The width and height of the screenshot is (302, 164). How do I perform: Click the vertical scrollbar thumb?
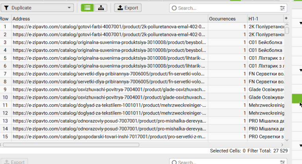287,30
